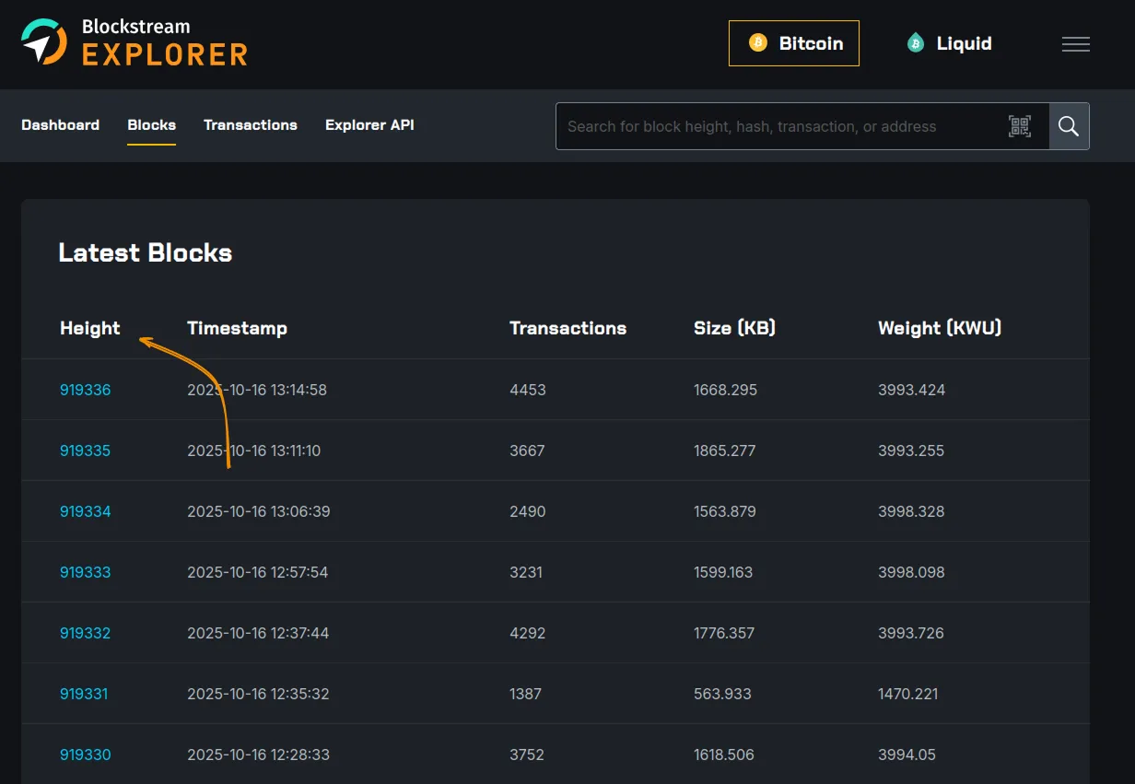Open block 919331 with 1387 transactions
The image size is (1135, 784).
(x=84, y=694)
